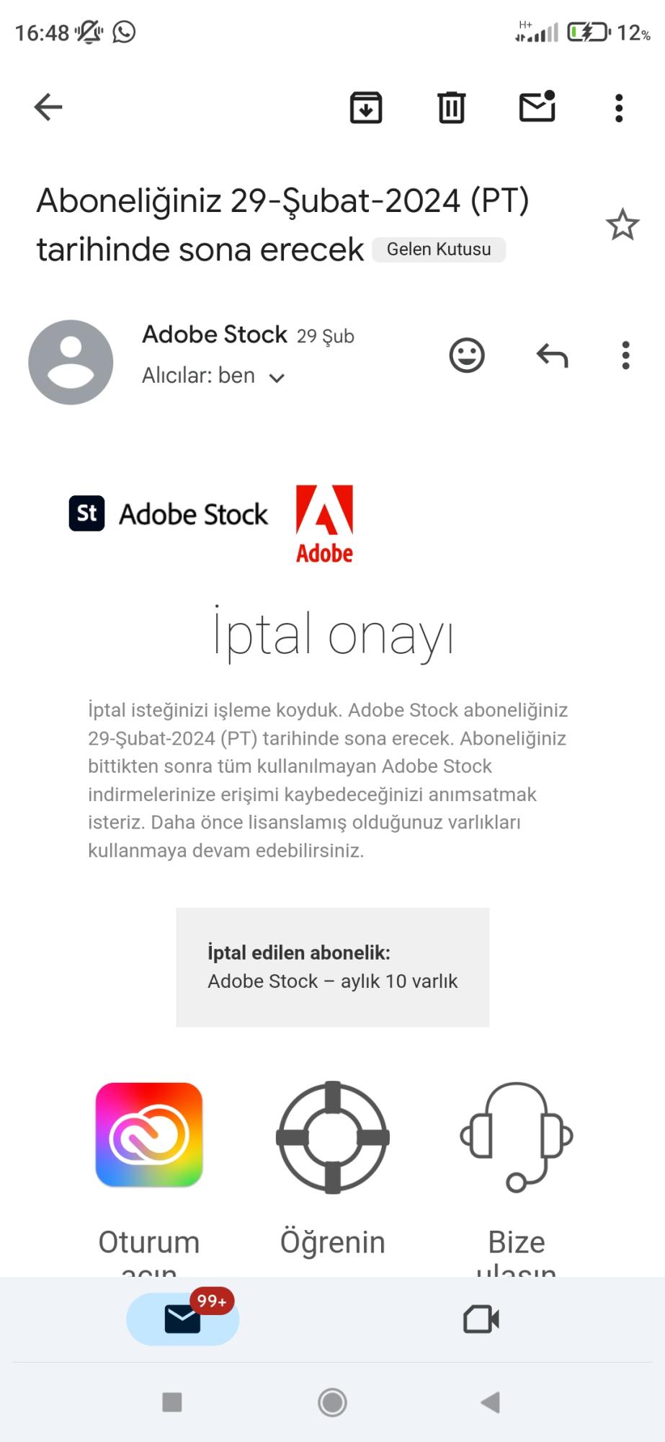Star this email
The image size is (665, 1442).
(x=622, y=224)
